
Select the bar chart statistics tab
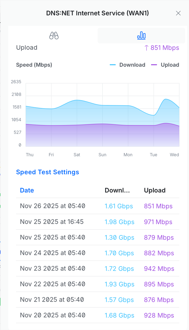[x=141, y=35]
